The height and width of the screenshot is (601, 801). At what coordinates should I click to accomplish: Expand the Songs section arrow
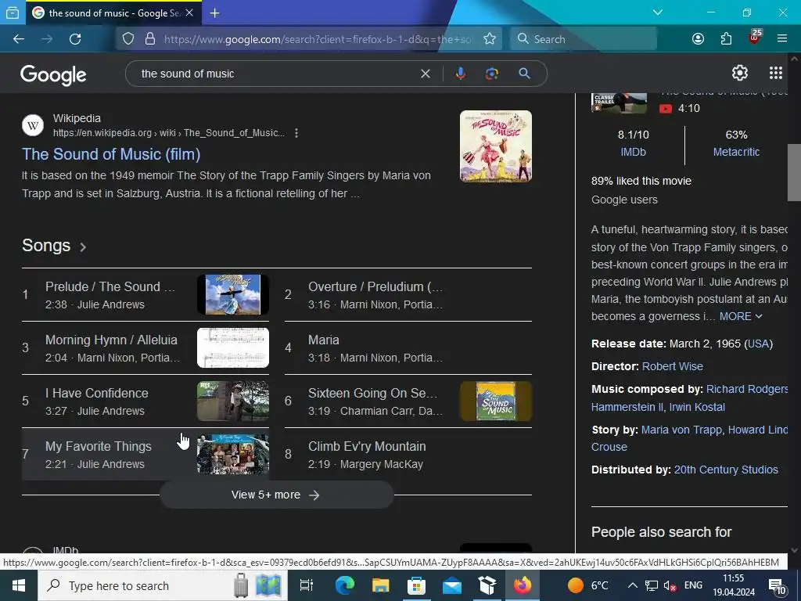point(83,247)
